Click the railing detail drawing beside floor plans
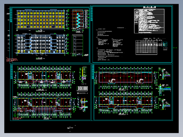This screenshot has width=183, height=137. tap(82, 89)
